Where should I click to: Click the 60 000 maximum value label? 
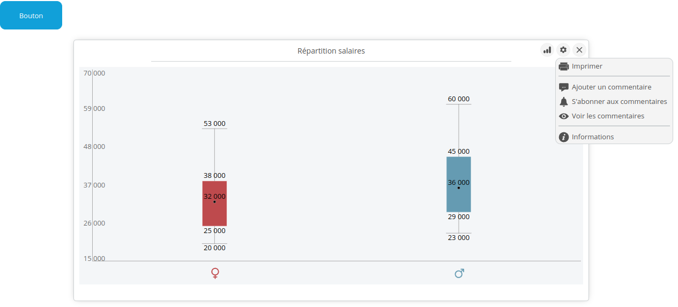(459, 99)
